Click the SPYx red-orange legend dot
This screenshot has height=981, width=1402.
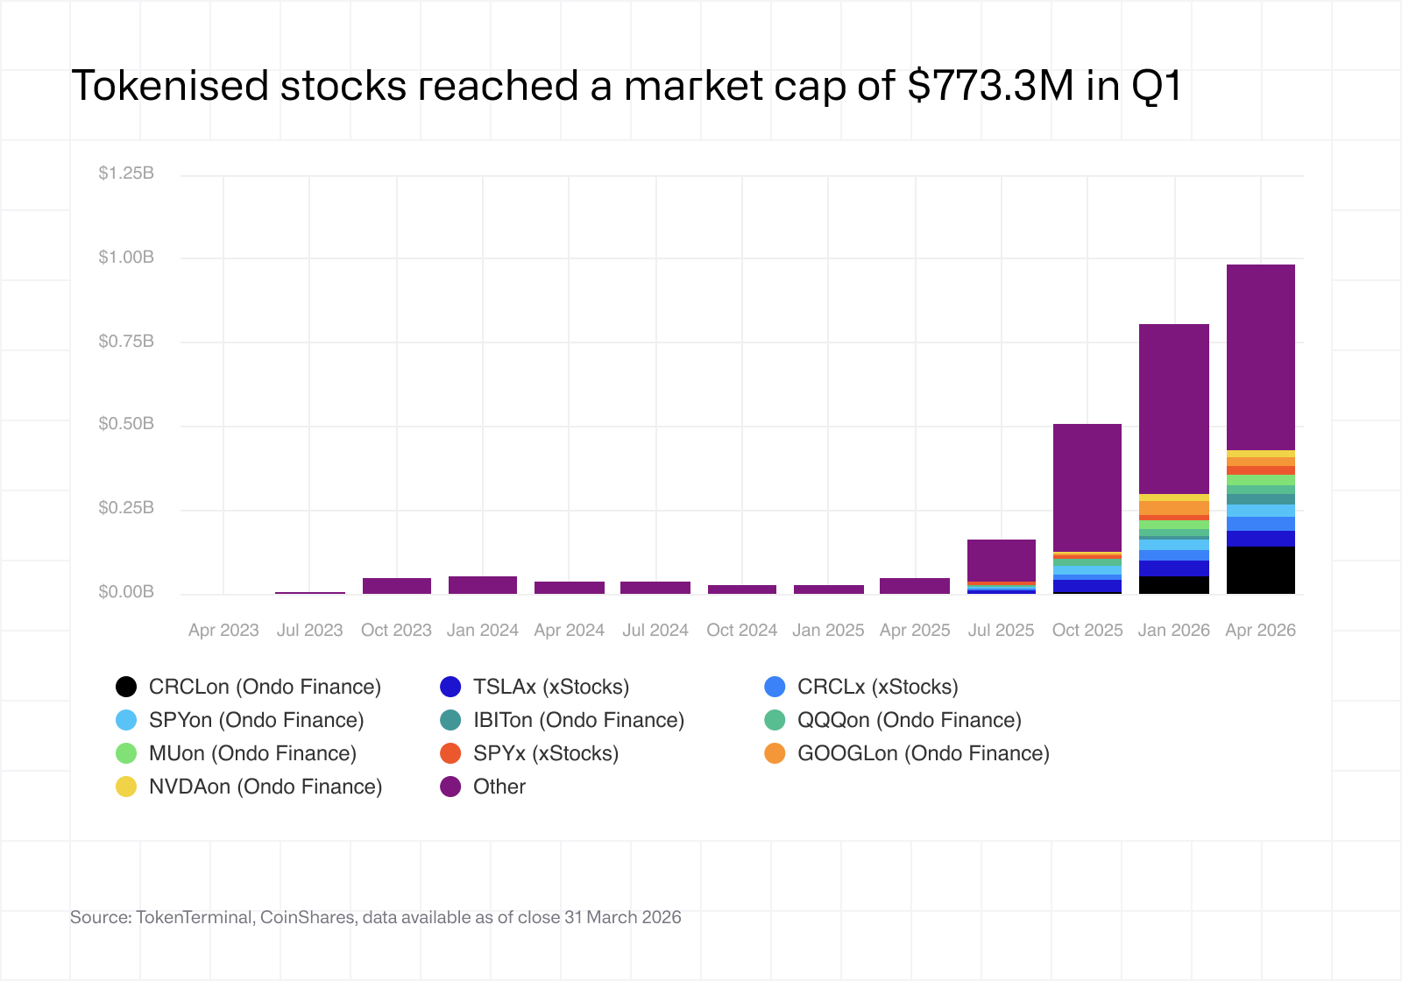click(450, 753)
